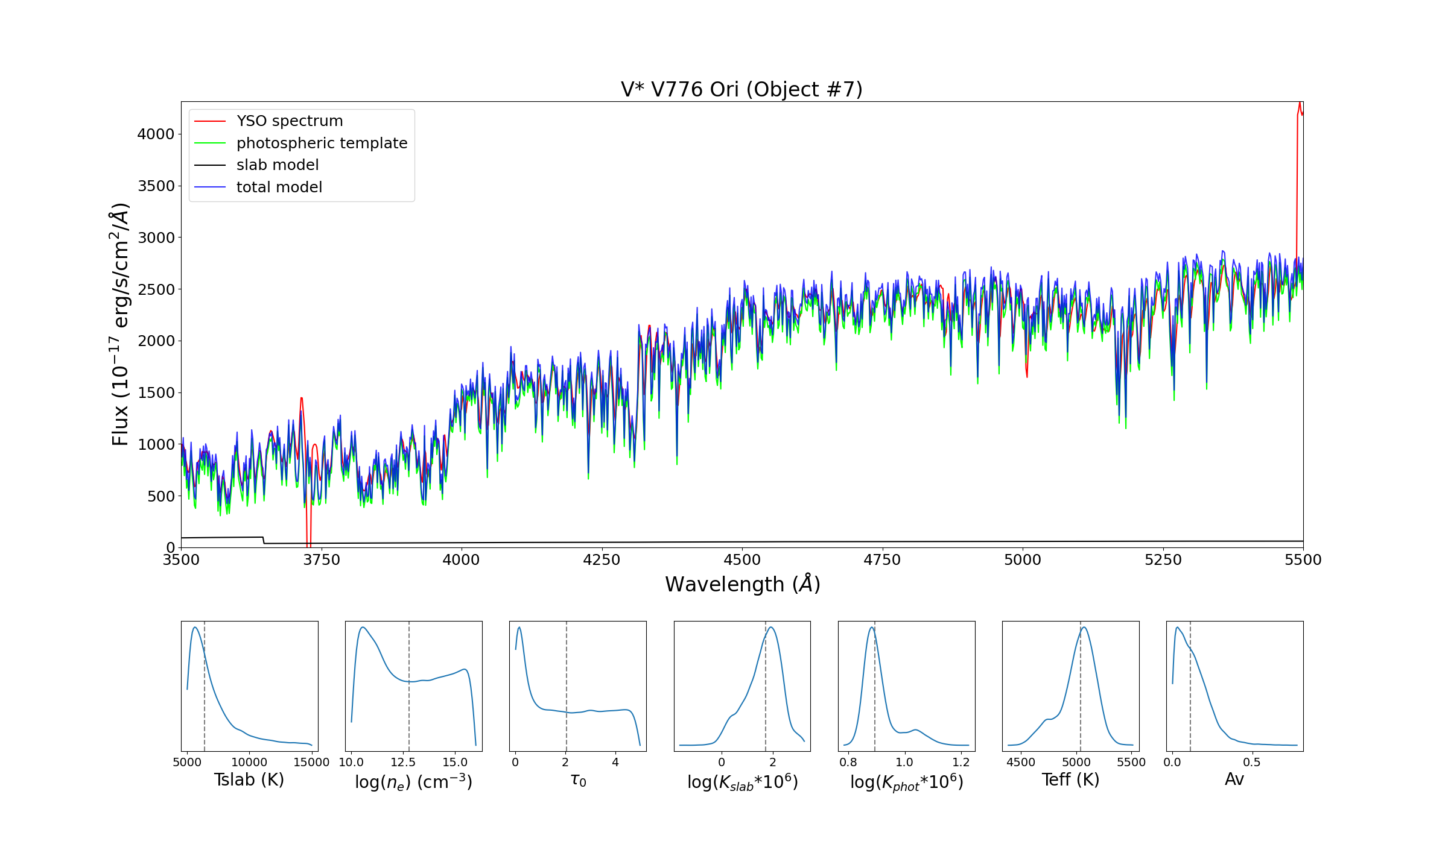This screenshot has width=1448, height=844.
Task: Click the blue total model legend line
Action: [209, 187]
